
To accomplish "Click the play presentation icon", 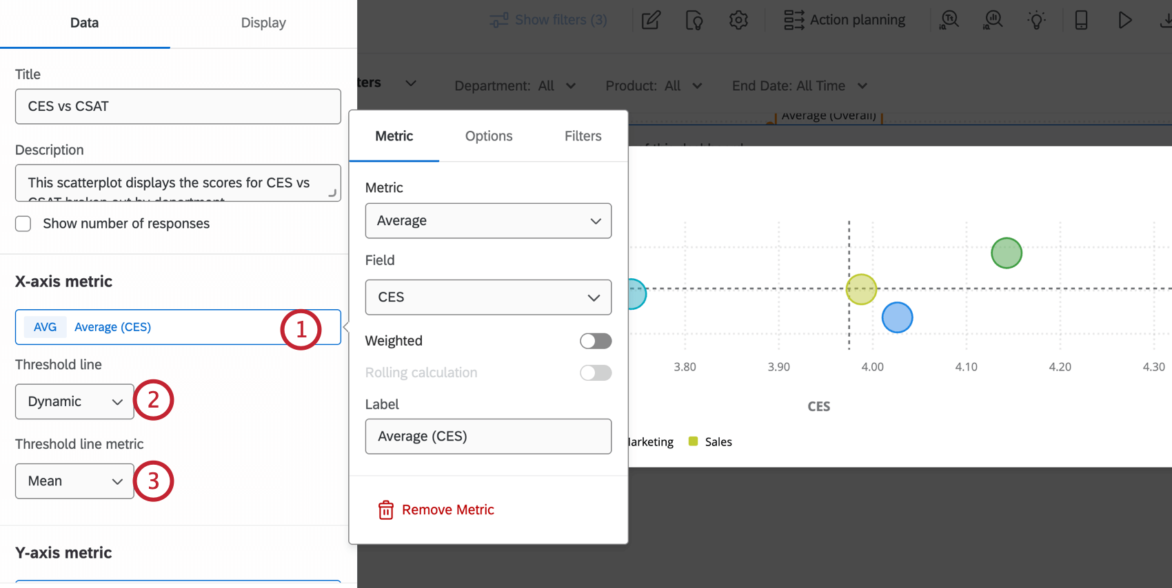I will point(1124,20).
